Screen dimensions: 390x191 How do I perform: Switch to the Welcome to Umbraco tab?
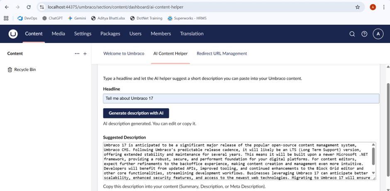[124, 53]
